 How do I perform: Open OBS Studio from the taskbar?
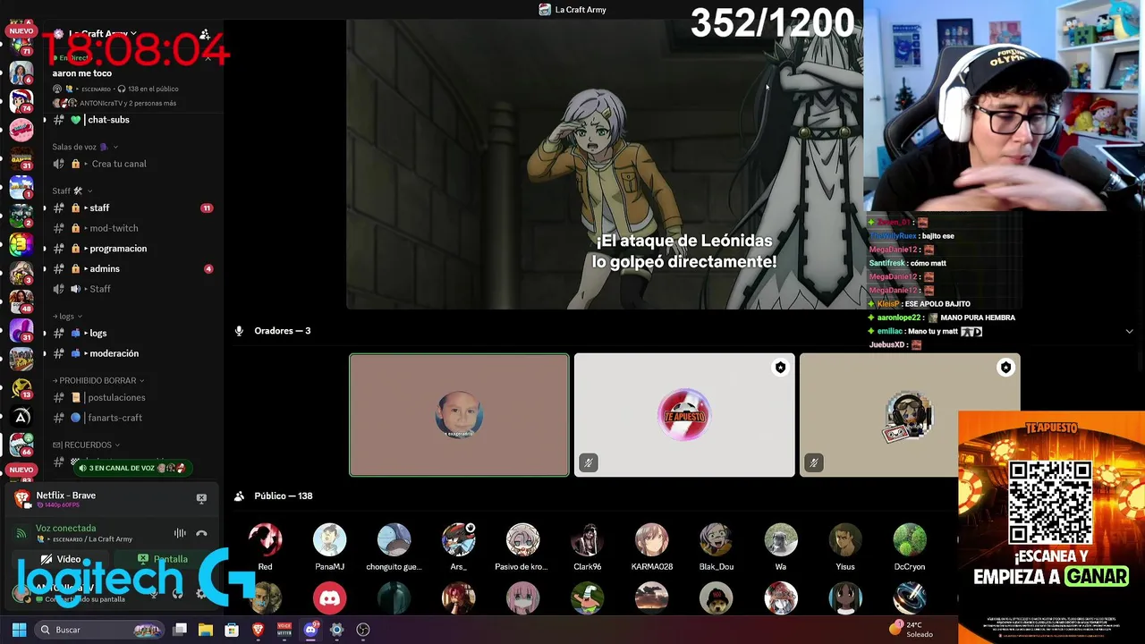click(362, 630)
